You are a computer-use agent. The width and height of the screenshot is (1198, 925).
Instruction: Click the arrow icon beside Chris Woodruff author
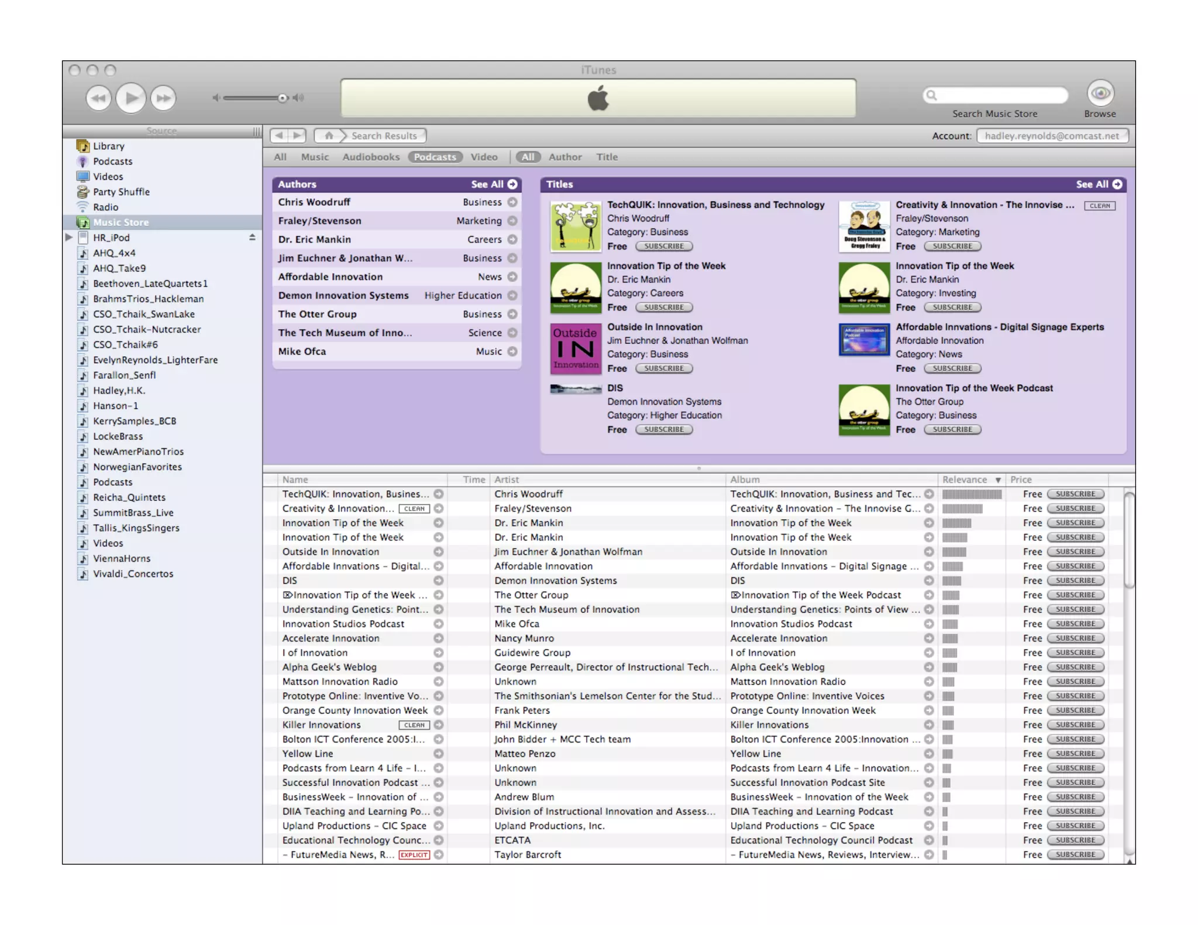512,202
